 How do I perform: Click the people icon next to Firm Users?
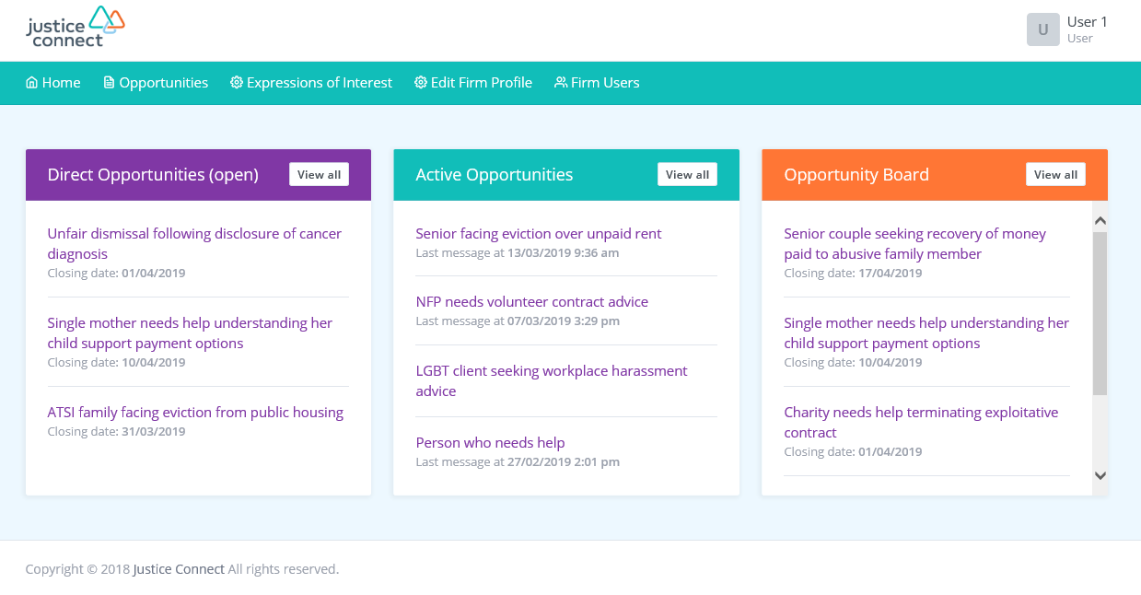[560, 82]
